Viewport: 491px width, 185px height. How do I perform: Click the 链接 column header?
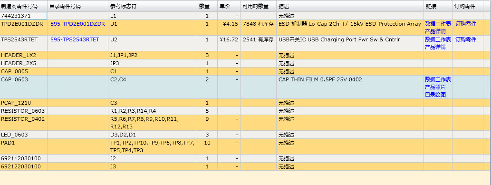[x=438, y=6]
